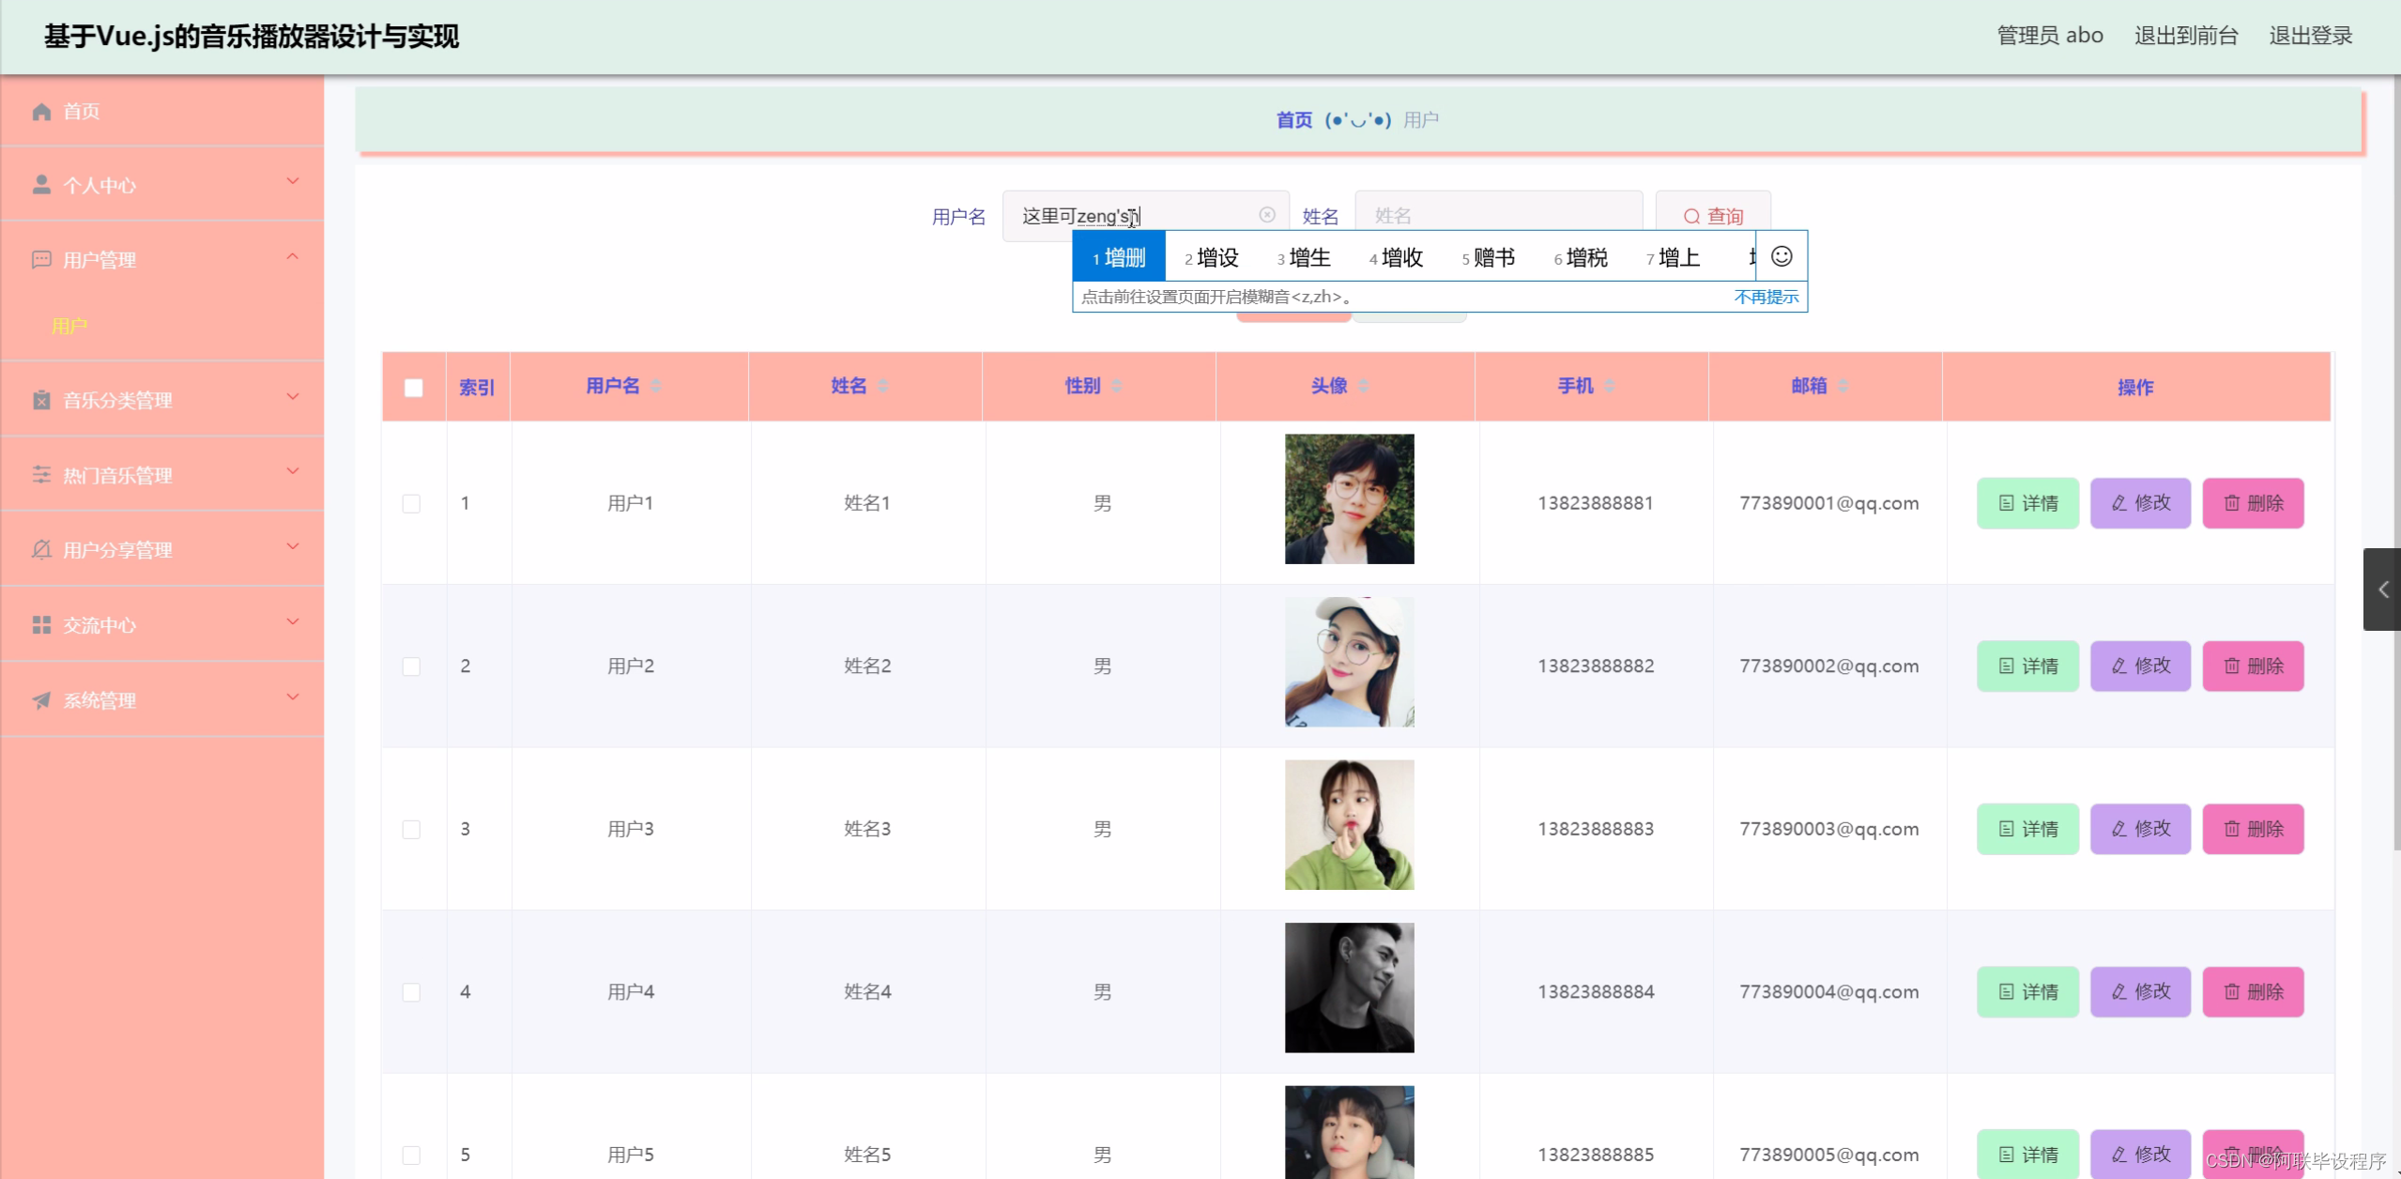The image size is (2401, 1179).
Task: Click the page vertical scrollbar
Action: (2396, 465)
